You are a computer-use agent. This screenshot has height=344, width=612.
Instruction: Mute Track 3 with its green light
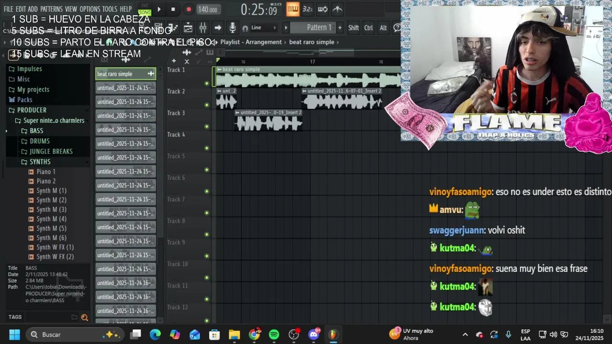pyautogui.click(x=207, y=127)
